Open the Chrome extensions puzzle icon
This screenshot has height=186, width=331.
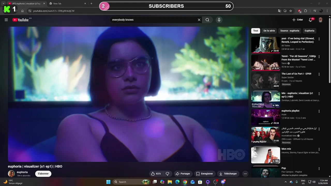point(305,11)
